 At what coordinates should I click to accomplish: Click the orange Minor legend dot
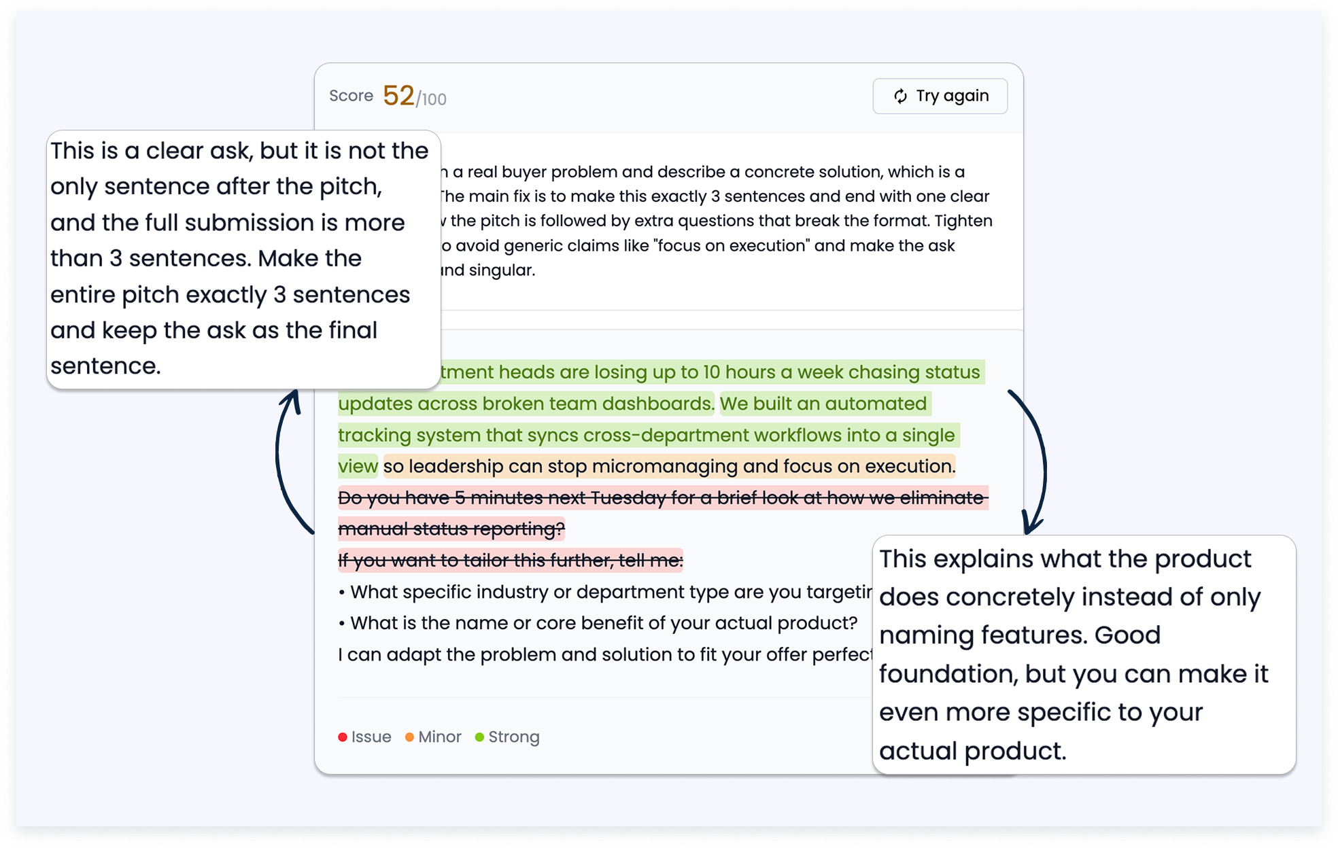click(x=409, y=737)
